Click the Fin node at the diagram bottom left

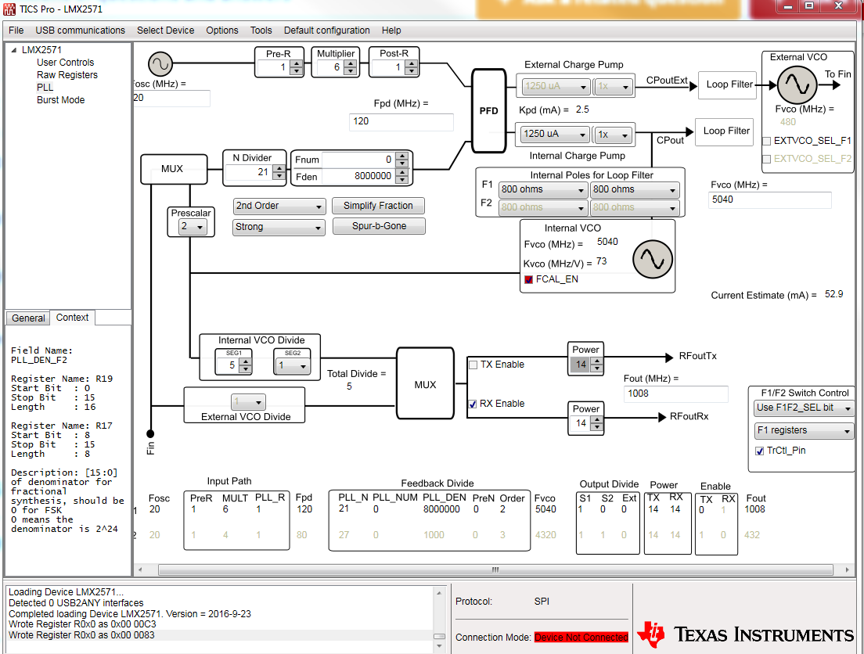coord(149,433)
